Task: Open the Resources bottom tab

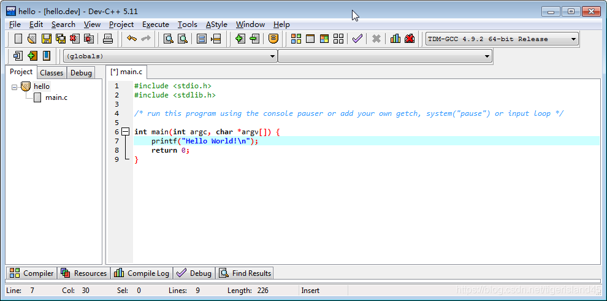Action: point(83,273)
